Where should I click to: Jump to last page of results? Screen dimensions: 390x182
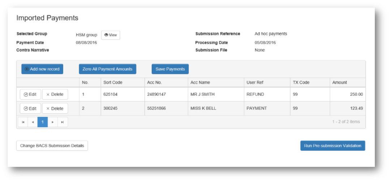coord(63,122)
